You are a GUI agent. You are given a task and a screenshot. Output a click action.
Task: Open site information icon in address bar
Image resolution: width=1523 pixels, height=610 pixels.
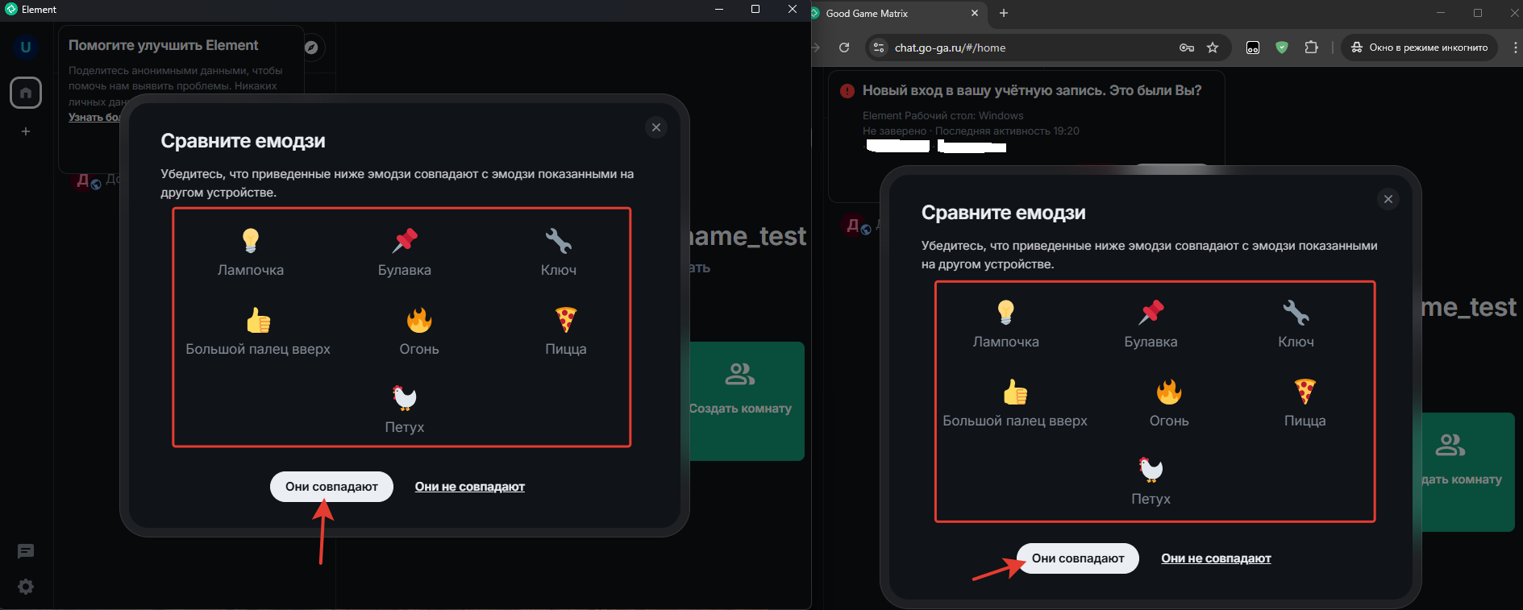(x=879, y=48)
